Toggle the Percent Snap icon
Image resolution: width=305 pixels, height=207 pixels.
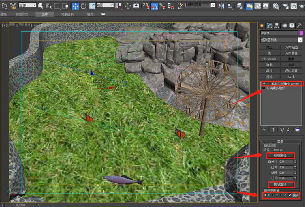point(162,6)
